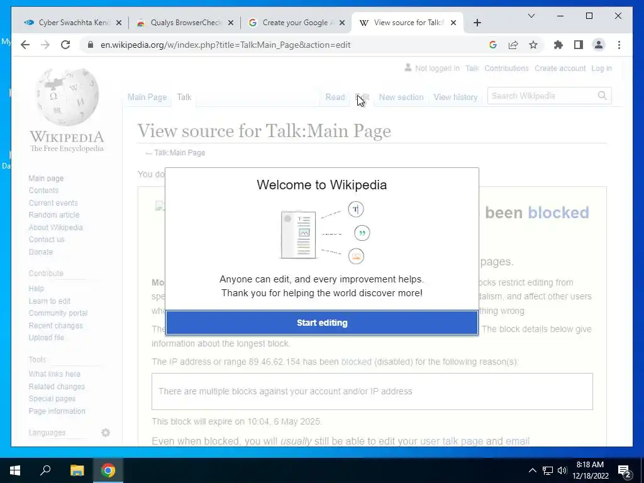Close the Create your Google Account tab
The height and width of the screenshot is (483, 644).
pyautogui.click(x=343, y=23)
